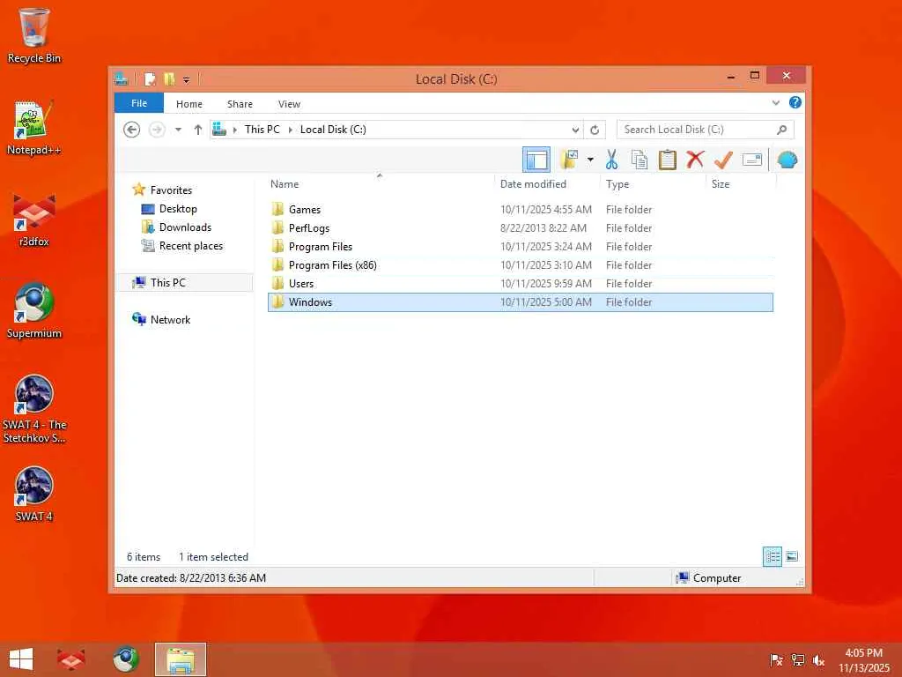Select the Windows folder row

pyautogui.click(x=520, y=302)
